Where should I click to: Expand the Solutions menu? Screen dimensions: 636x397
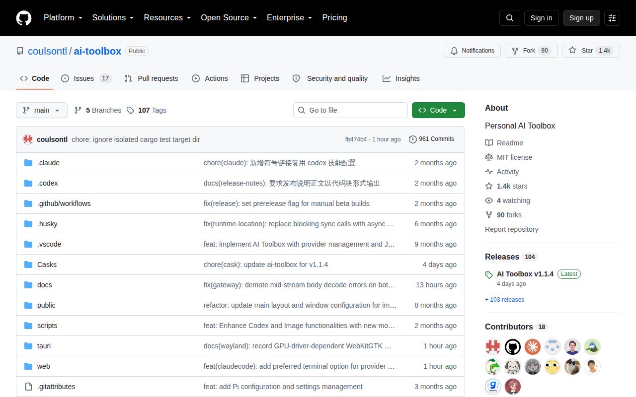point(113,18)
